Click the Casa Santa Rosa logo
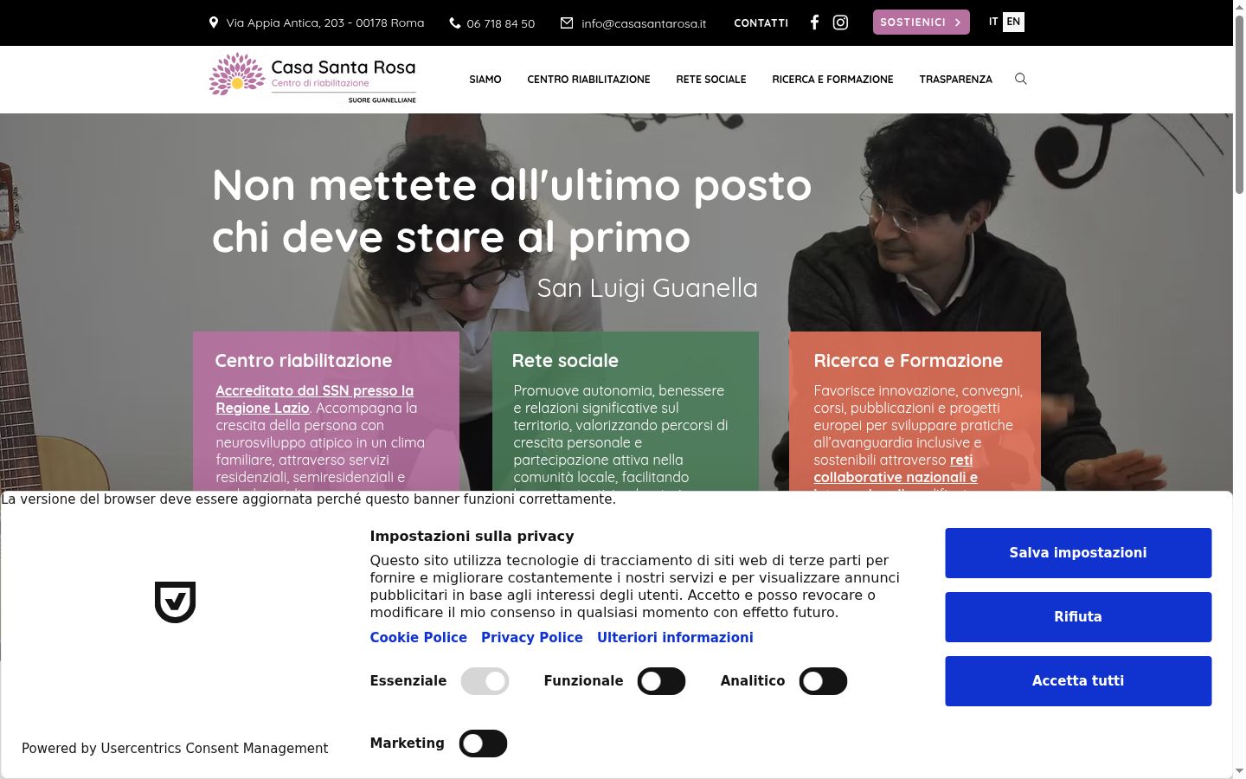This screenshot has height=779, width=1246. tap(312, 78)
